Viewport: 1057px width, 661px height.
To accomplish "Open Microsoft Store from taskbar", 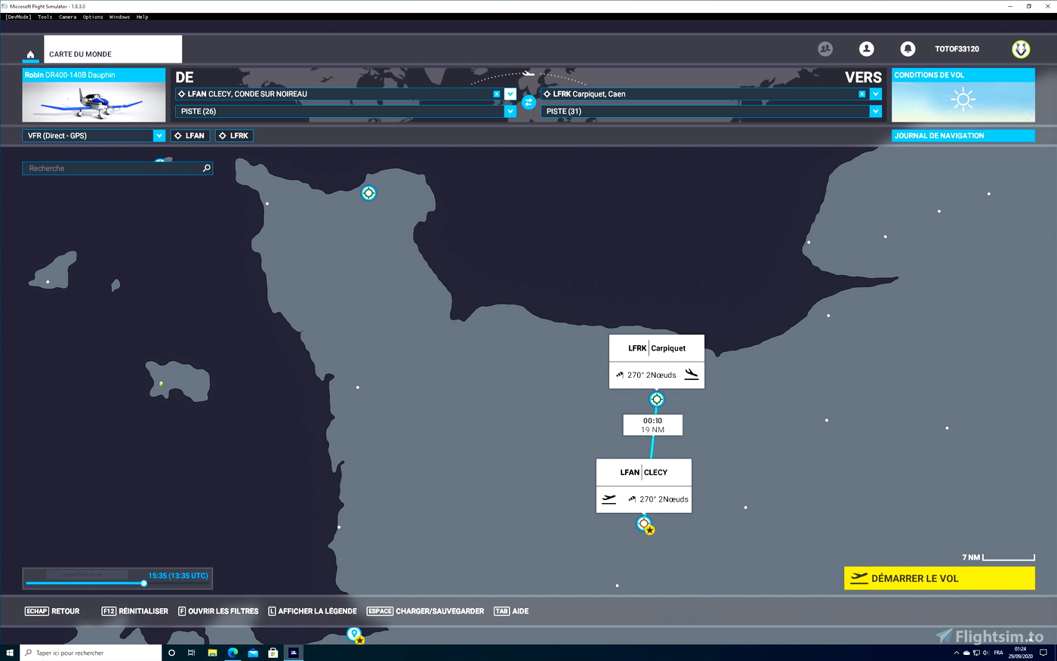I will (273, 653).
